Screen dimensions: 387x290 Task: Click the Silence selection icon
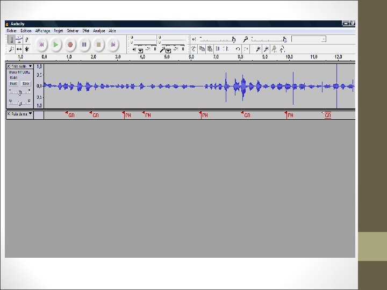226,49
